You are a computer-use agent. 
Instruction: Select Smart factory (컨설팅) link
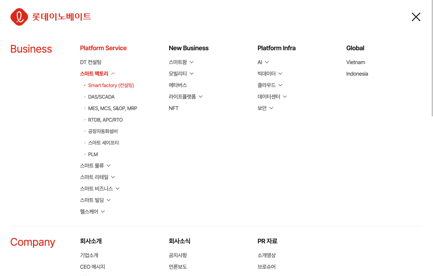pos(111,85)
